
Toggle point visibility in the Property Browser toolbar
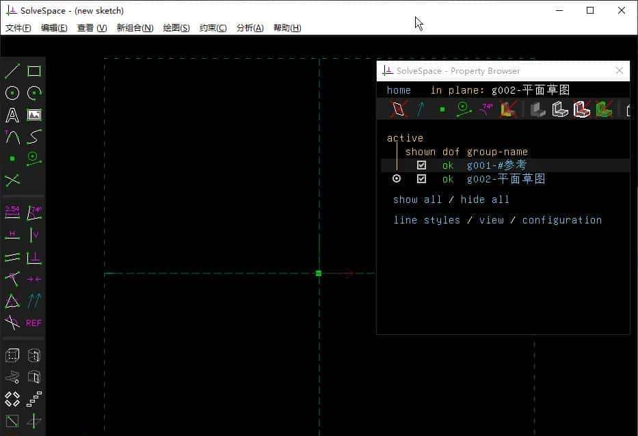(x=441, y=109)
